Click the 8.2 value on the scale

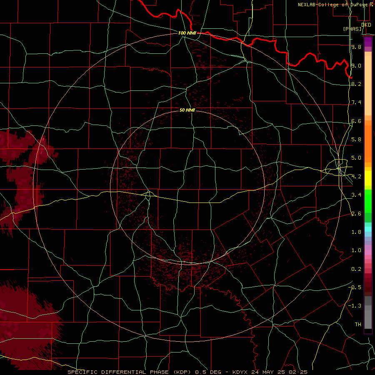pyautogui.click(x=356, y=84)
